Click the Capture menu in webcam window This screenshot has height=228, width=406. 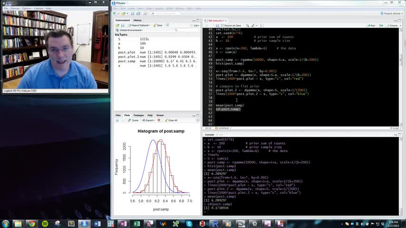tap(39, 9)
